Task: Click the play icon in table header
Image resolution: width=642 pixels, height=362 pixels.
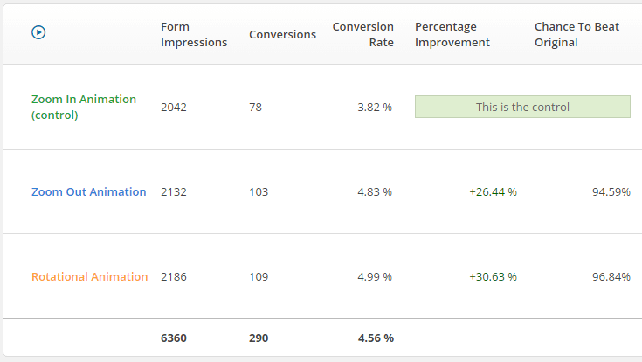Action: (x=38, y=32)
